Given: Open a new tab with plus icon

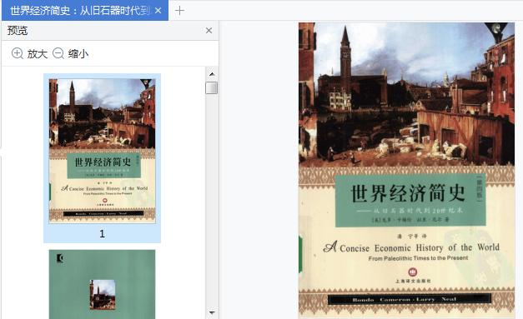Looking at the screenshot, I should click(179, 11).
